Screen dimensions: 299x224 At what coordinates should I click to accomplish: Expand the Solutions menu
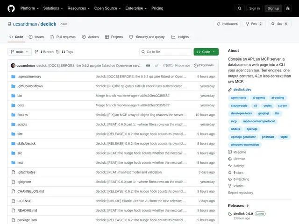click(x=53, y=8)
